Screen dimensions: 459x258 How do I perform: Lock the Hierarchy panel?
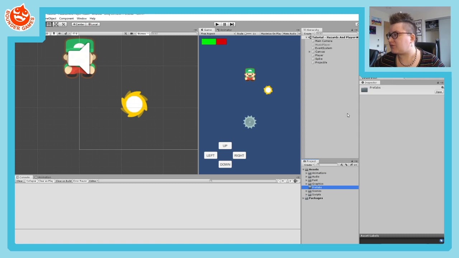pyautogui.click(x=352, y=30)
